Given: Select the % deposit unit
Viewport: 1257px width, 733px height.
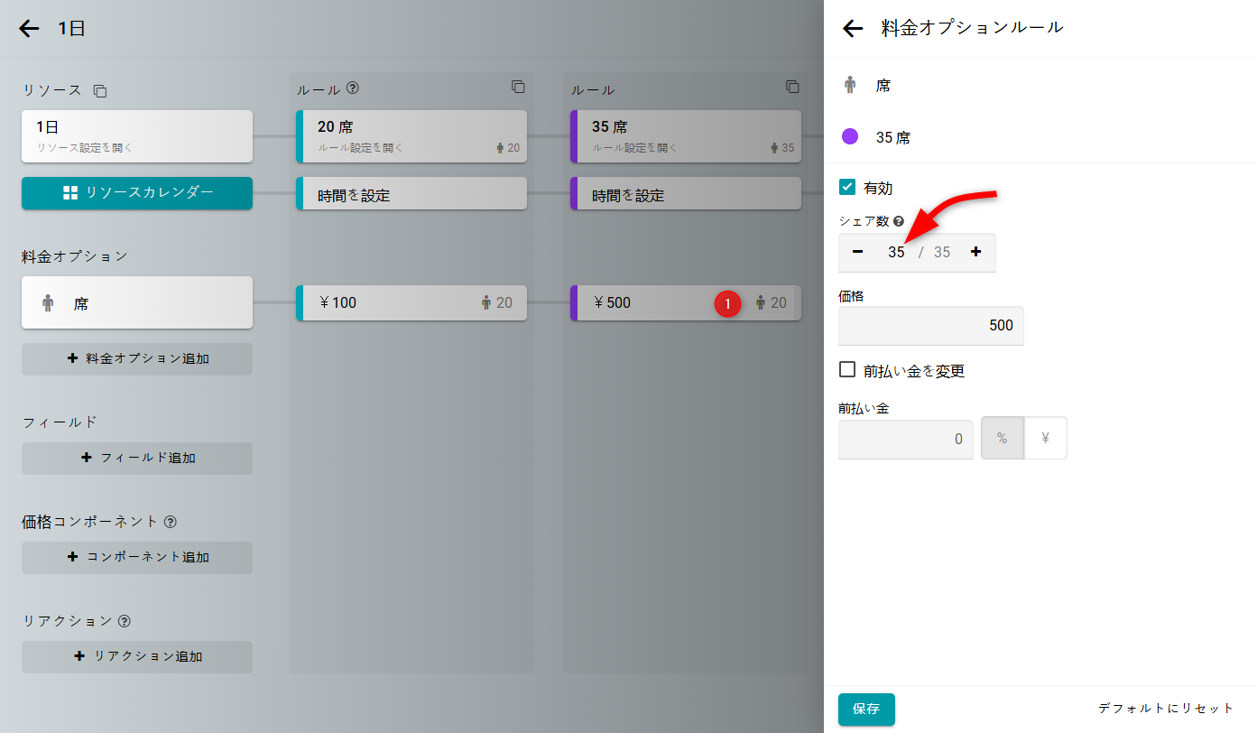Looking at the screenshot, I should coord(1002,439).
